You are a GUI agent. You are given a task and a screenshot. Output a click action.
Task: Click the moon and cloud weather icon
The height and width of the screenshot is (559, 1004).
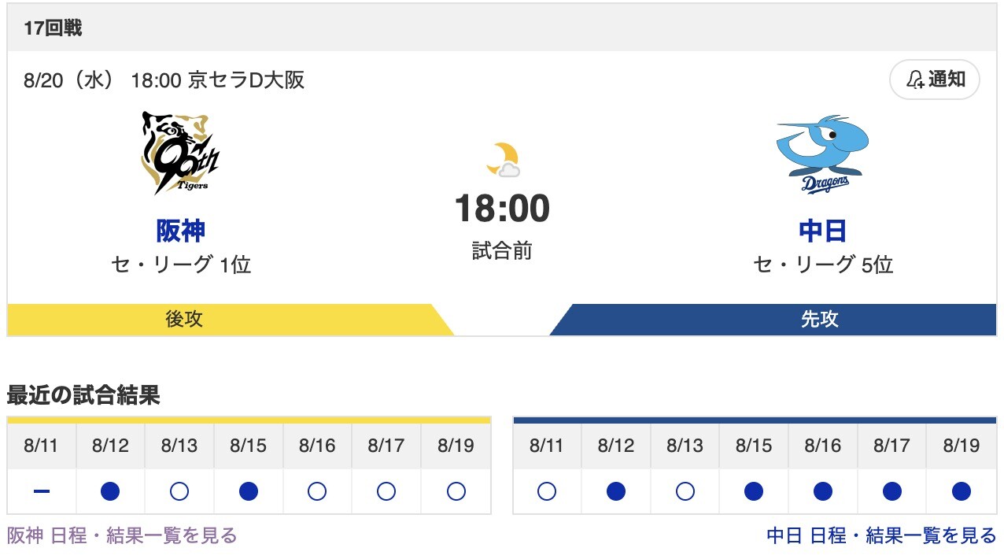tap(502, 160)
